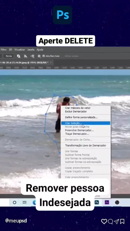The image size is (130, 231).
Task: Tap the heart like icon
Action: coord(104,221)
